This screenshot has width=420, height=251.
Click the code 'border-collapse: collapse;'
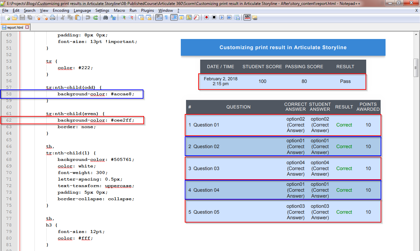pyautogui.click(x=96, y=199)
